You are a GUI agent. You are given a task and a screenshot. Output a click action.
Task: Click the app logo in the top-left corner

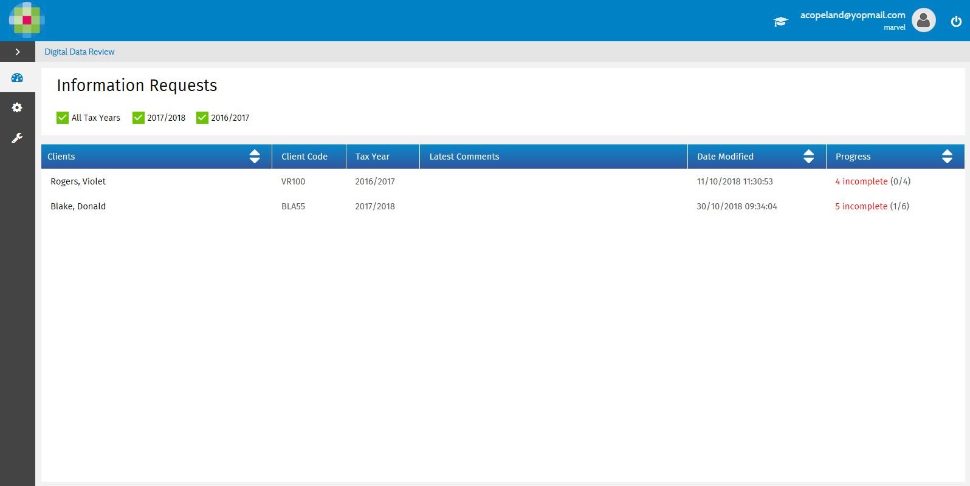pos(26,20)
